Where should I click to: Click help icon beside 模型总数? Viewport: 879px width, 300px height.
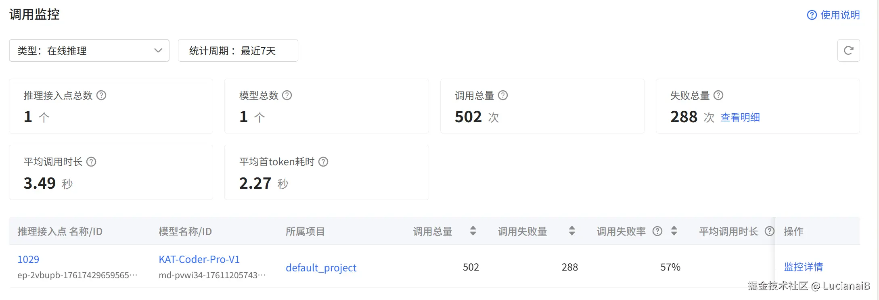coord(287,95)
